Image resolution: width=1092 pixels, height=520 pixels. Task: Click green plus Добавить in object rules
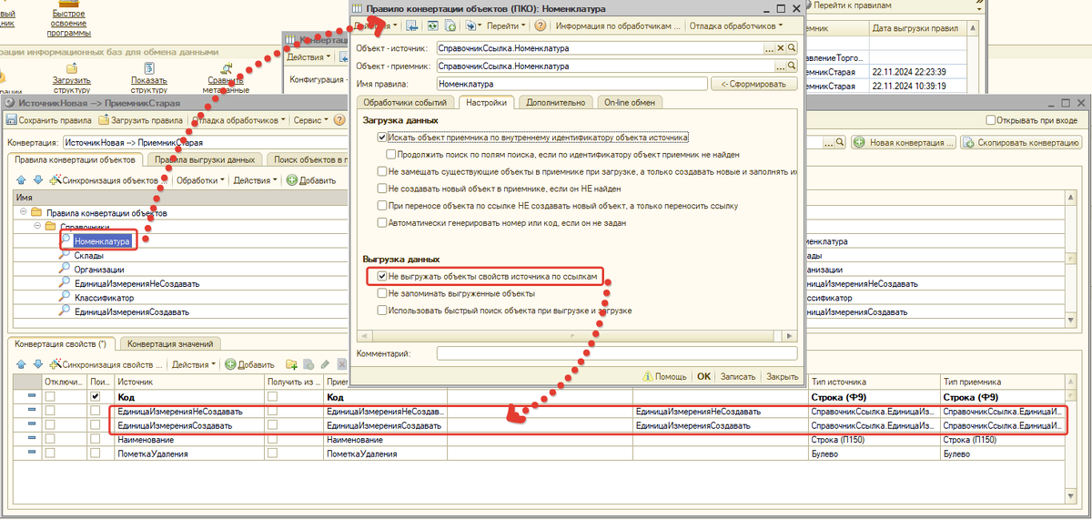[x=292, y=180]
